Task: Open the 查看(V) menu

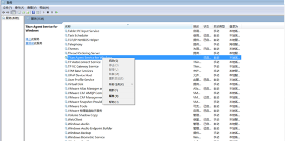Action: 32,8
